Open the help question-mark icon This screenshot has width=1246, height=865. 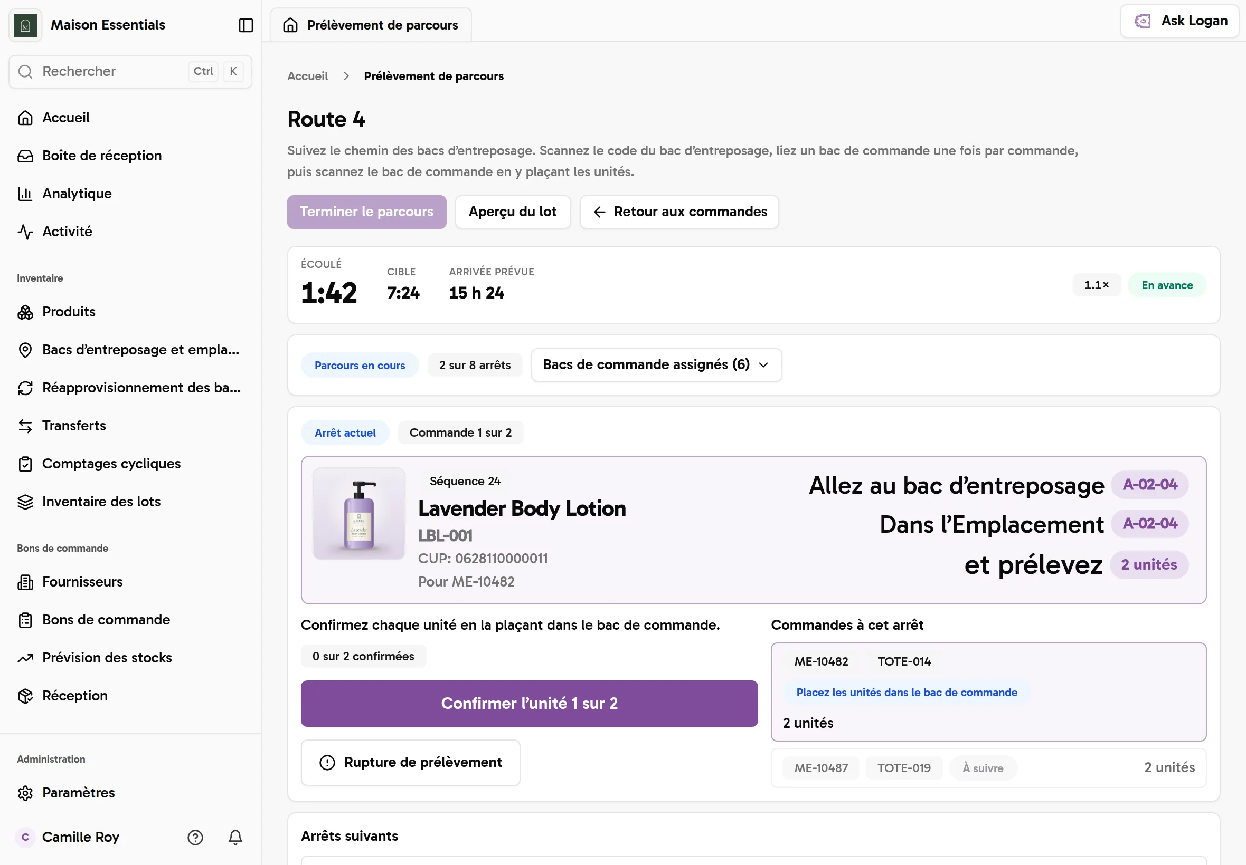click(195, 838)
